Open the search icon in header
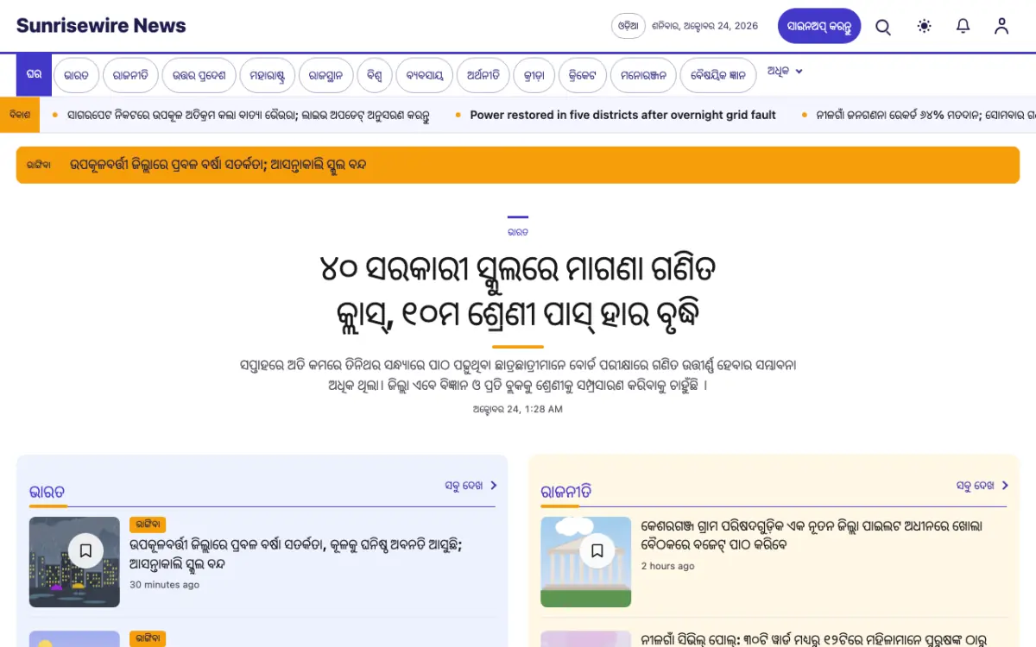Screen dimensions: 1036x647 (883, 27)
